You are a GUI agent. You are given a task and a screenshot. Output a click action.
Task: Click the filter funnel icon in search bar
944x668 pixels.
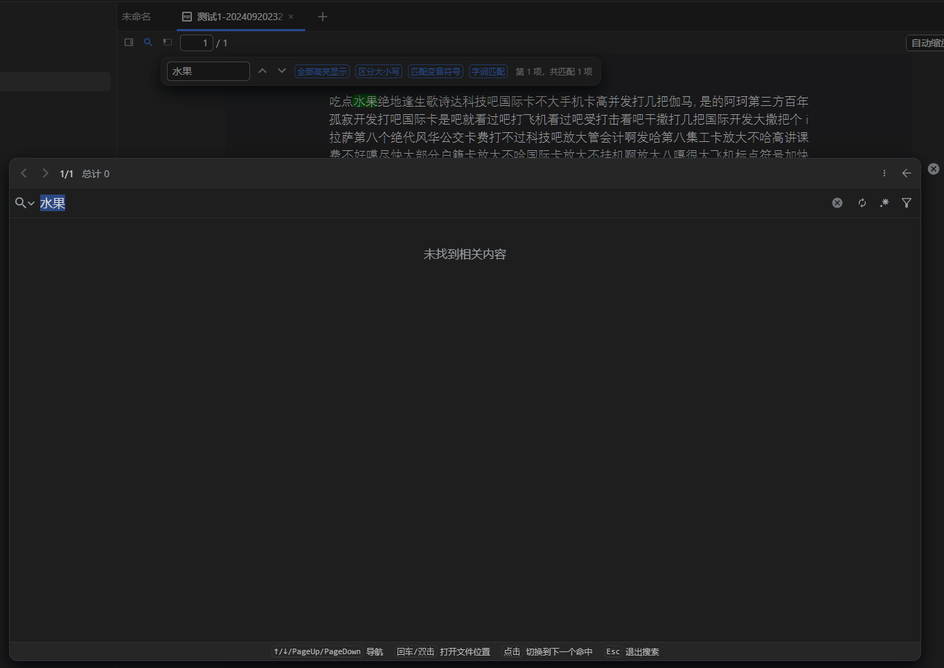click(x=906, y=203)
